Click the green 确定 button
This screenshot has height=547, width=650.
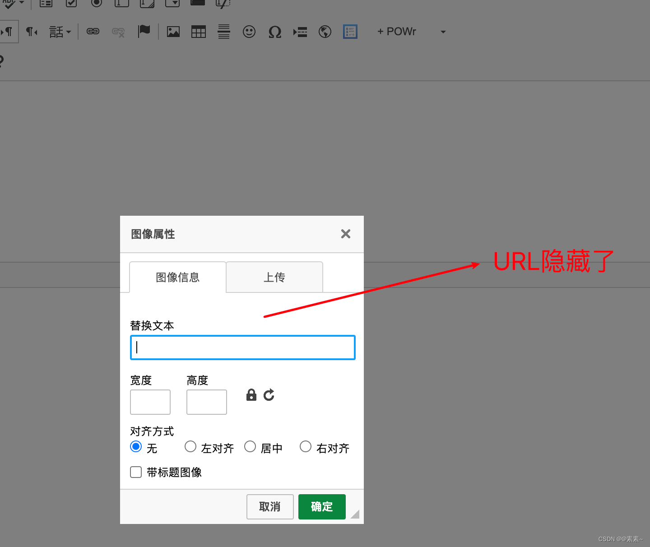pyautogui.click(x=322, y=507)
